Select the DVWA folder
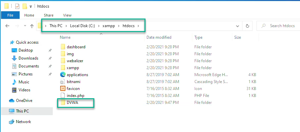 pos(72,103)
